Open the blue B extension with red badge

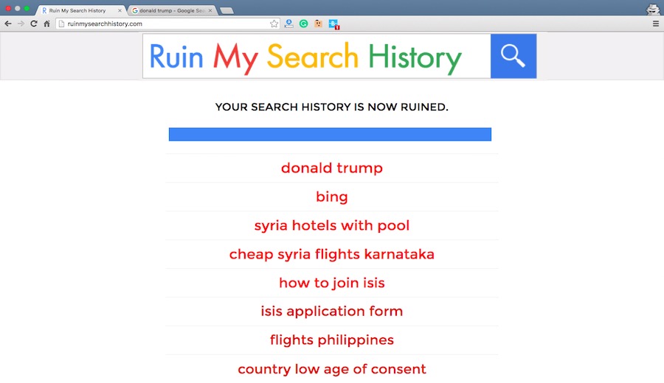(x=333, y=24)
